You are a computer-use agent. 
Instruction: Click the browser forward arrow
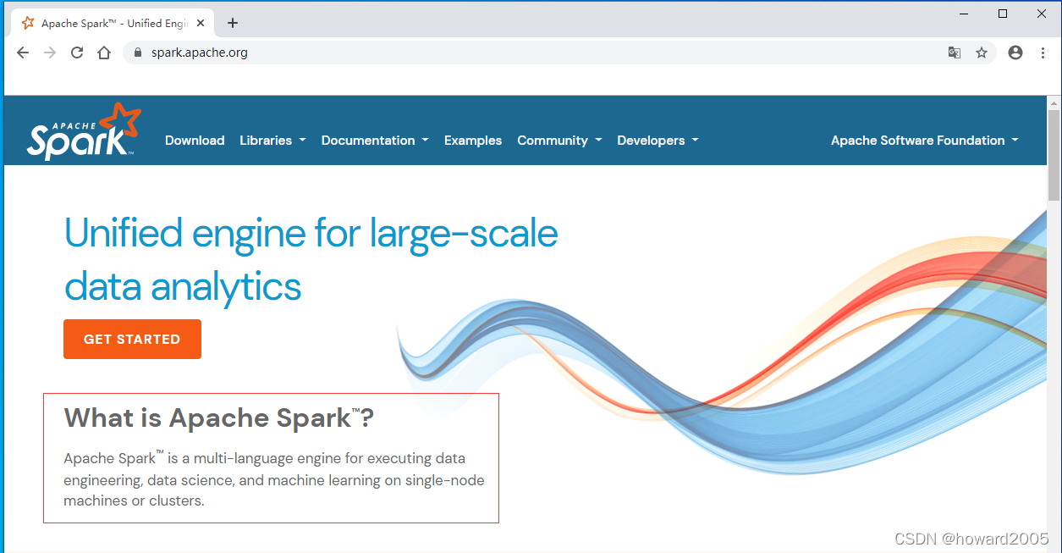tap(50, 53)
